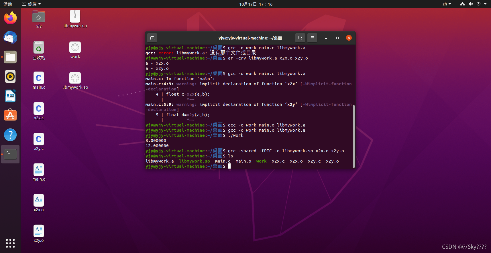Click the green 'work' in ls output
The width and height of the screenshot is (491, 253).
[x=262, y=161]
